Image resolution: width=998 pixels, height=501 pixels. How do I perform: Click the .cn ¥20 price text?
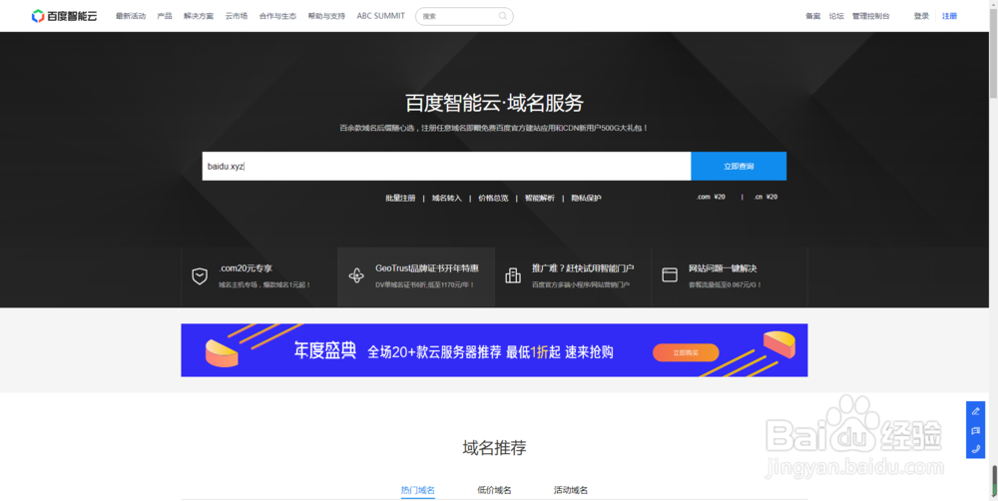pyautogui.click(x=765, y=197)
